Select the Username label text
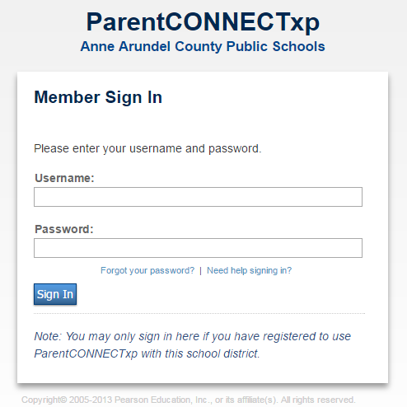This screenshot has height=407, width=407. (x=64, y=178)
